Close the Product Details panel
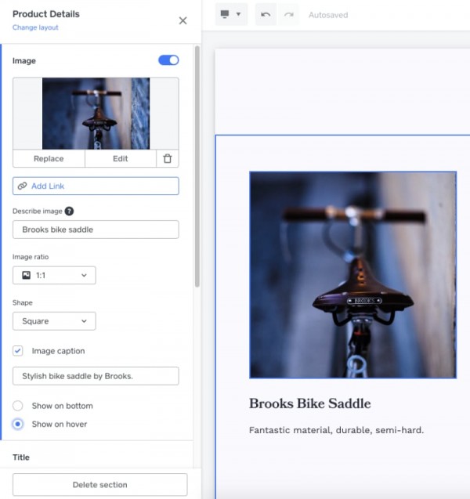The image size is (470, 499). click(x=183, y=20)
